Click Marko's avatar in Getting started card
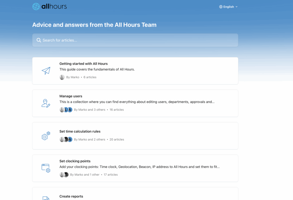 click(x=62, y=77)
